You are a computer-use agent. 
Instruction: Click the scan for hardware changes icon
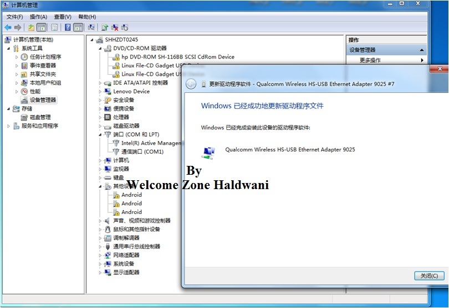(91, 28)
